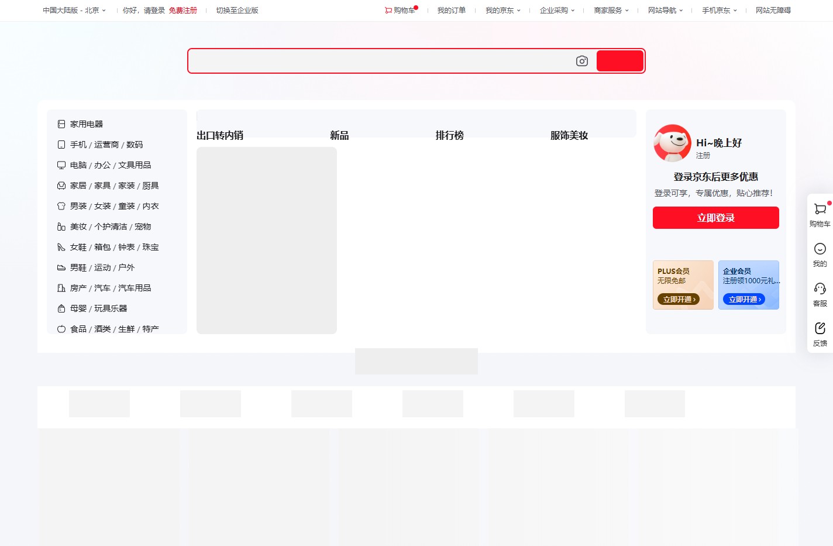Expand the 我的京东 dropdown
This screenshot has width=833, height=546.
coord(503,10)
